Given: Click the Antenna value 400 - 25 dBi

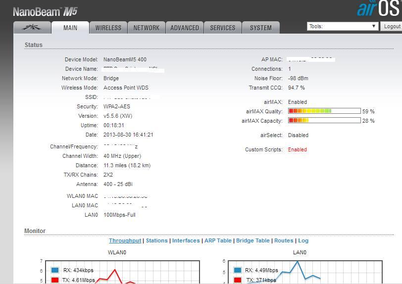Looking at the screenshot, I should click(118, 184).
